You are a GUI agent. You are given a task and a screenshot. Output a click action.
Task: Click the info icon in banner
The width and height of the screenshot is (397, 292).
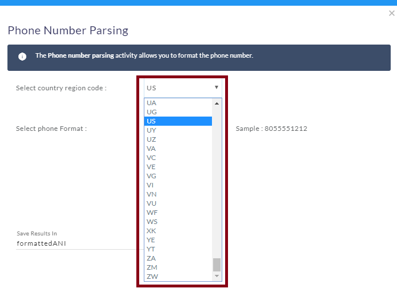coord(22,57)
